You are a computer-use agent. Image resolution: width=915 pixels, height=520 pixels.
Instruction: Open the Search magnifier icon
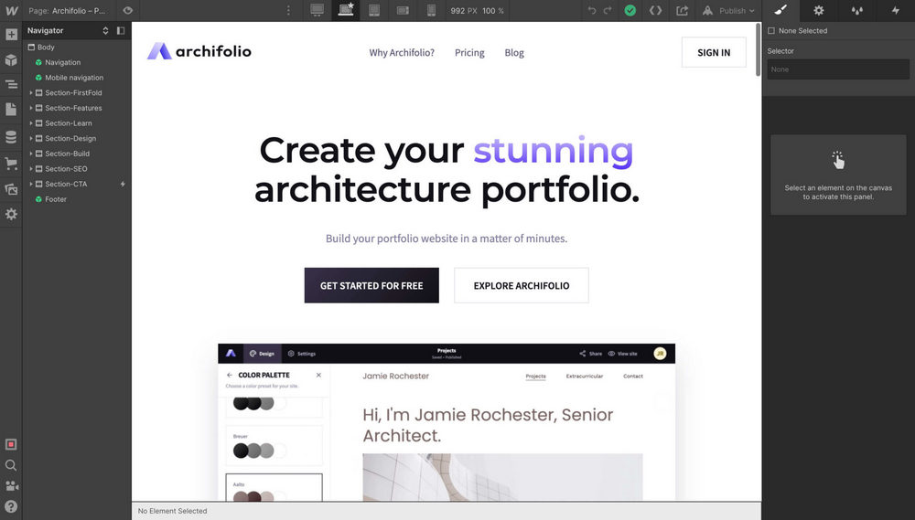click(x=11, y=465)
